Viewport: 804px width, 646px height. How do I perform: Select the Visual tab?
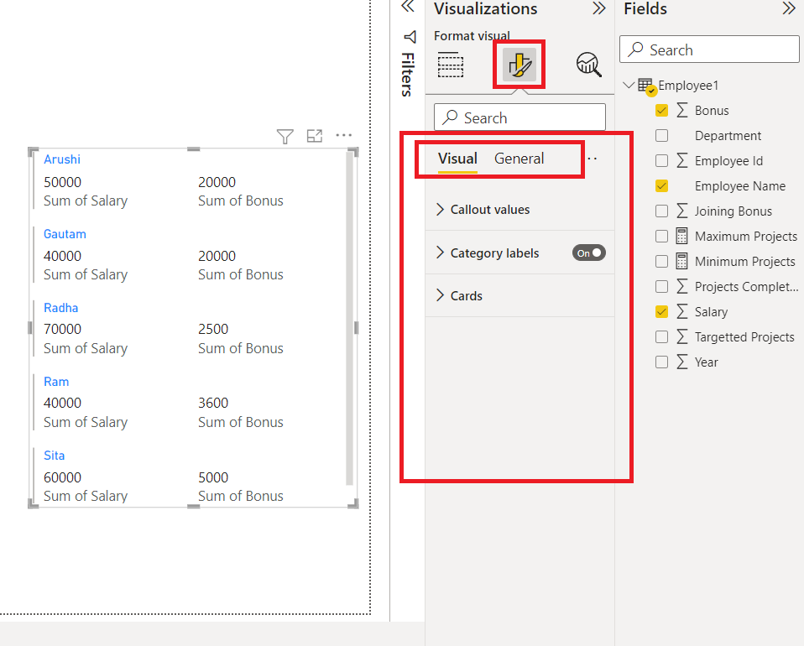457,158
